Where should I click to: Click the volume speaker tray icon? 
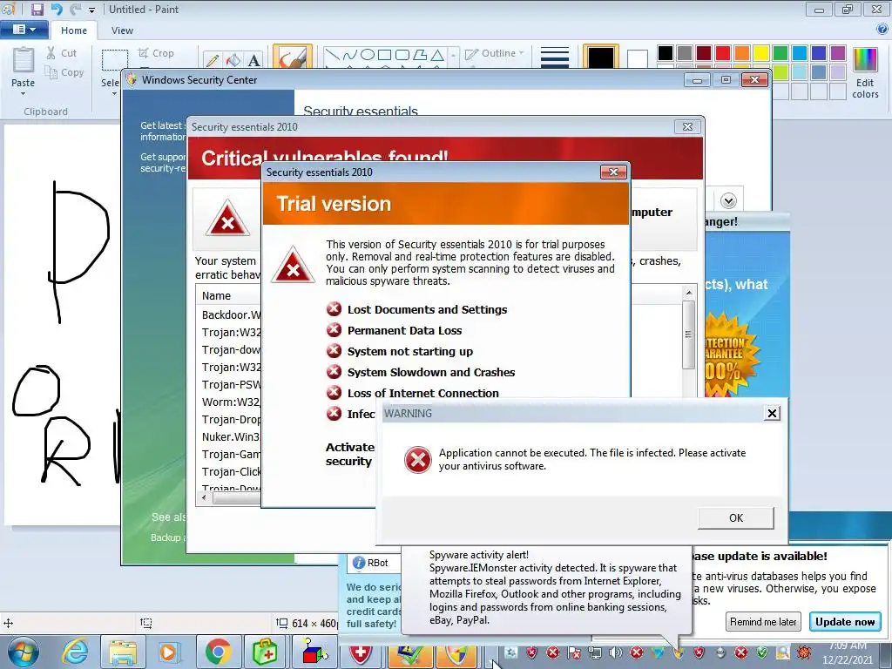click(x=616, y=652)
